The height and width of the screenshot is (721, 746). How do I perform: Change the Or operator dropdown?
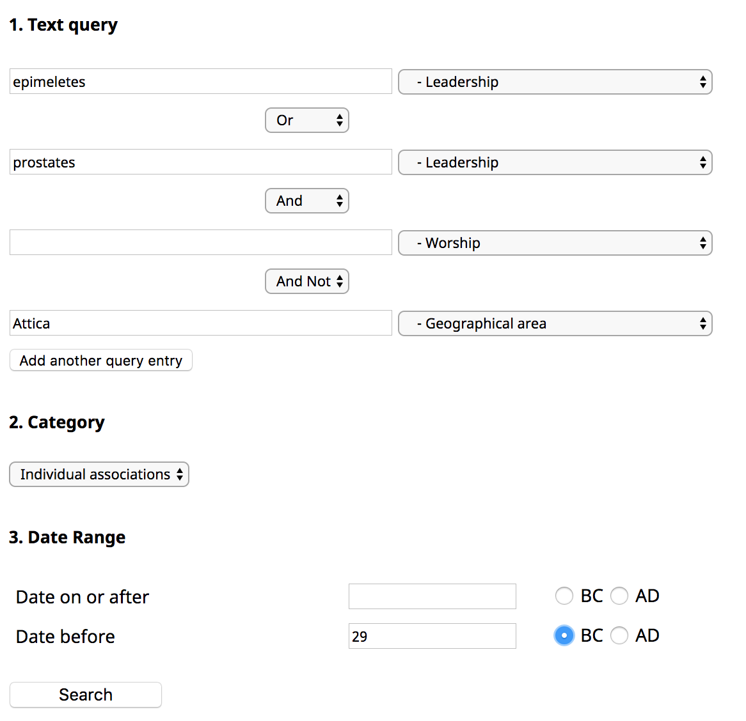tap(306, 120)
